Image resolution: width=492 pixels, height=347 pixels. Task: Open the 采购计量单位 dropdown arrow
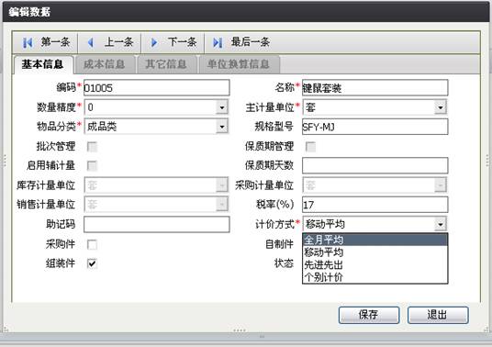click(441, 185)
